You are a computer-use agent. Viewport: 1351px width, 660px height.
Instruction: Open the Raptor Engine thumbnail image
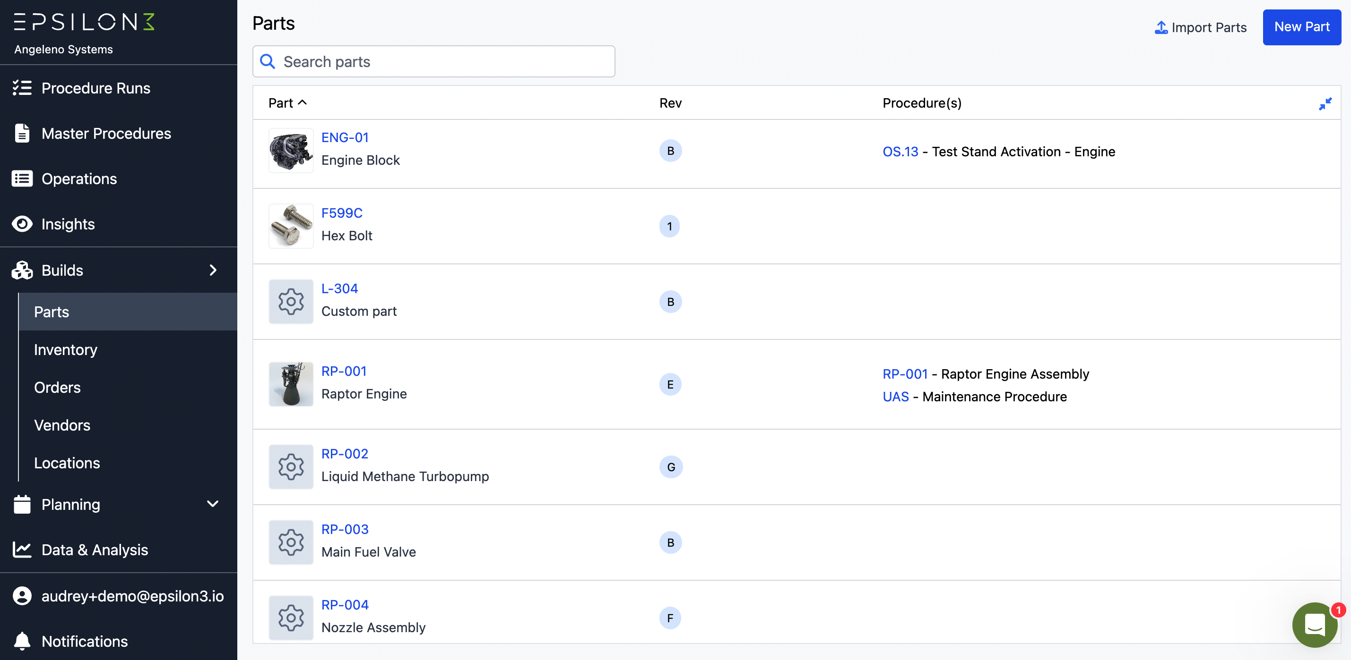(x=291, y=384)
